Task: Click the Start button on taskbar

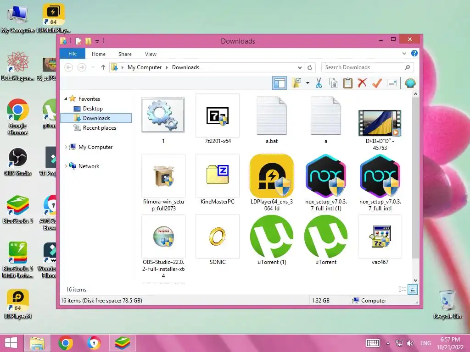Action: (x=11, y=343)
